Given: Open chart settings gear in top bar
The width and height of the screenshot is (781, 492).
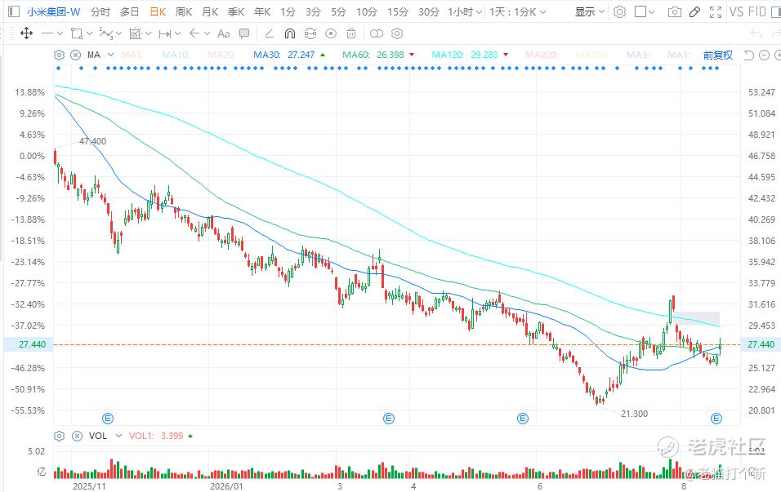Looking at the screenshot, I should [x=619, y=12].
